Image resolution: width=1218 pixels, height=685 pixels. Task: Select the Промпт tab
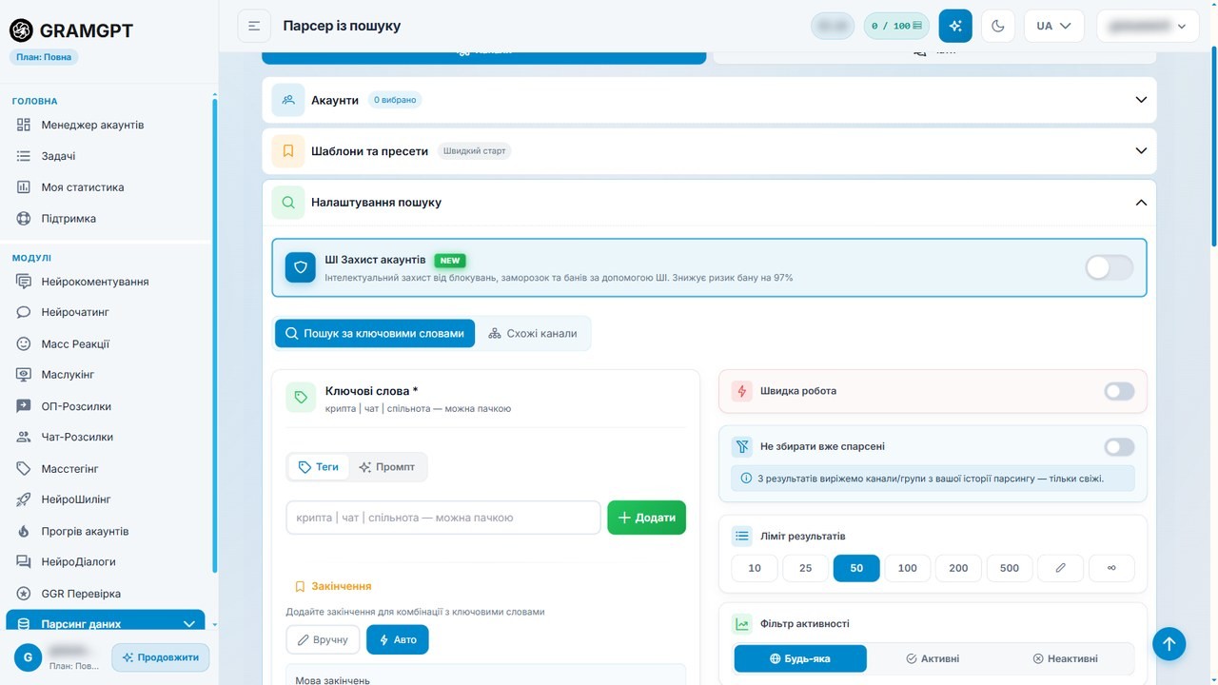387,467
